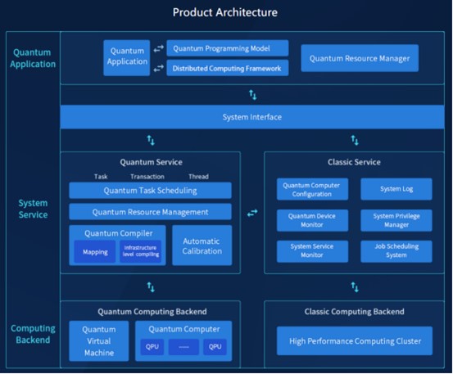Select the Job Scheduling System box

(x=396, y=251)
